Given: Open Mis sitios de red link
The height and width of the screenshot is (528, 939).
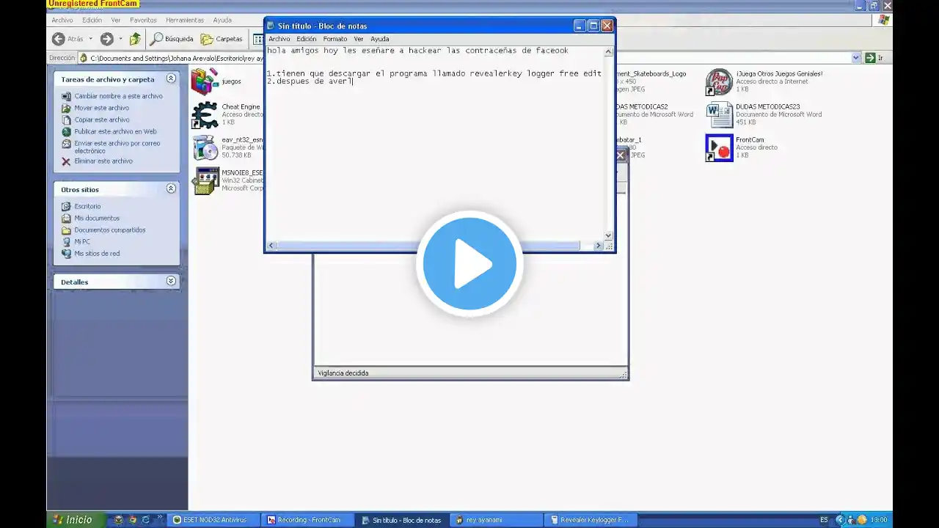Looking at the screenshot, I should pos(91,253).
